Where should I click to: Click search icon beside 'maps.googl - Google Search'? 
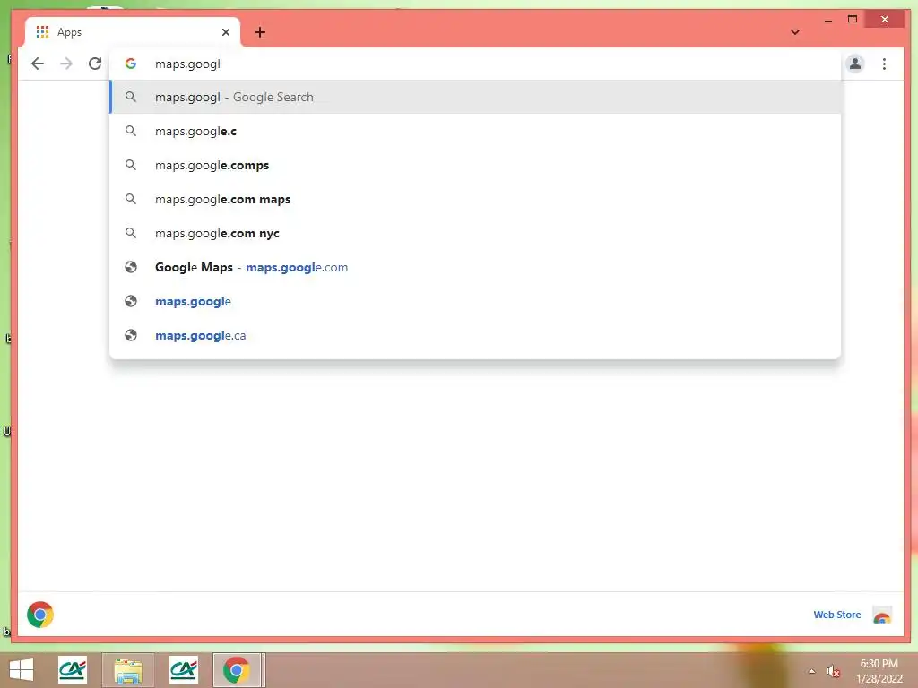pyautogui.click(x=131, y=97)
